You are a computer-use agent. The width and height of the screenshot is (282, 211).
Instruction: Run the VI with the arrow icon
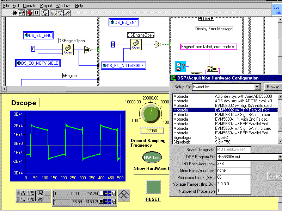tap(14, 13)
